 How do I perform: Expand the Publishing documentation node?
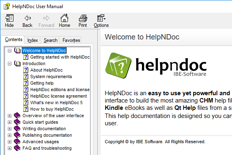pos(10,135)
